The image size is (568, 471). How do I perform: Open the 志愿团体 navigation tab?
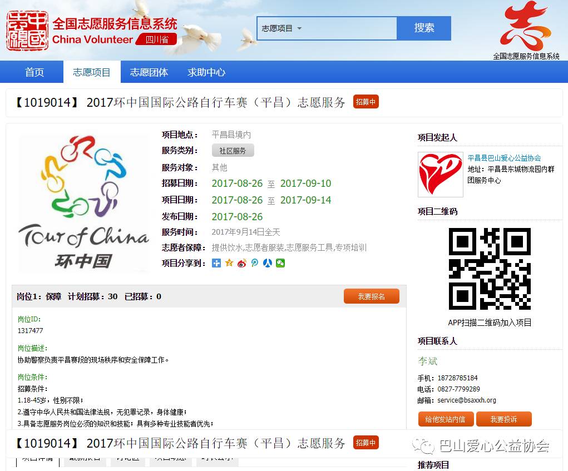click(149, 72)
